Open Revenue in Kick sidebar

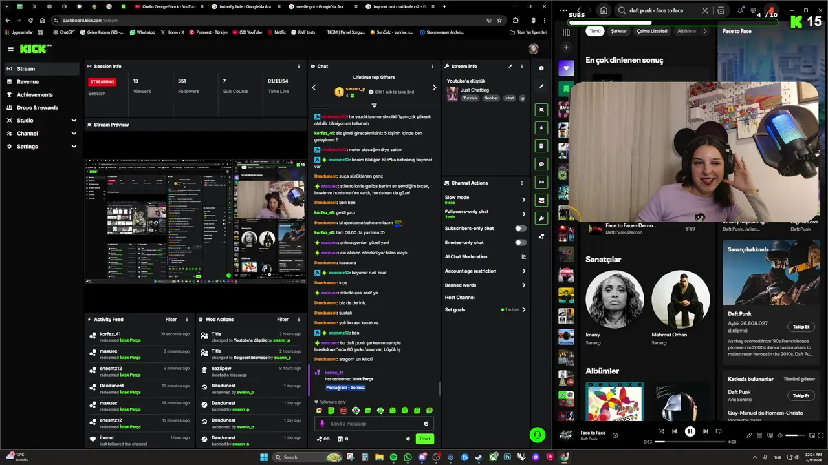click(x=41, y=81)
